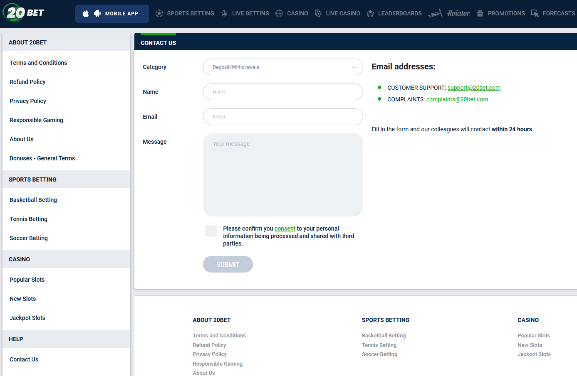The image size is (577, 376).
Task: Click the Promotions gift icon
Action: pyautogui.click(x=480, y=13)
